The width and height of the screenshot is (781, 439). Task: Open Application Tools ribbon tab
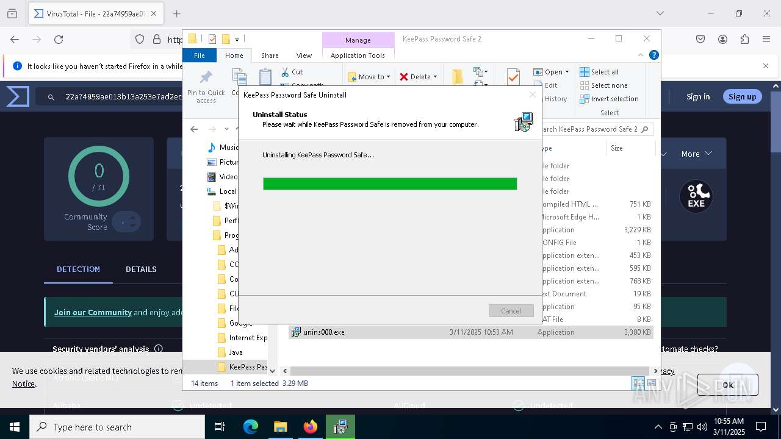point(358,55)
